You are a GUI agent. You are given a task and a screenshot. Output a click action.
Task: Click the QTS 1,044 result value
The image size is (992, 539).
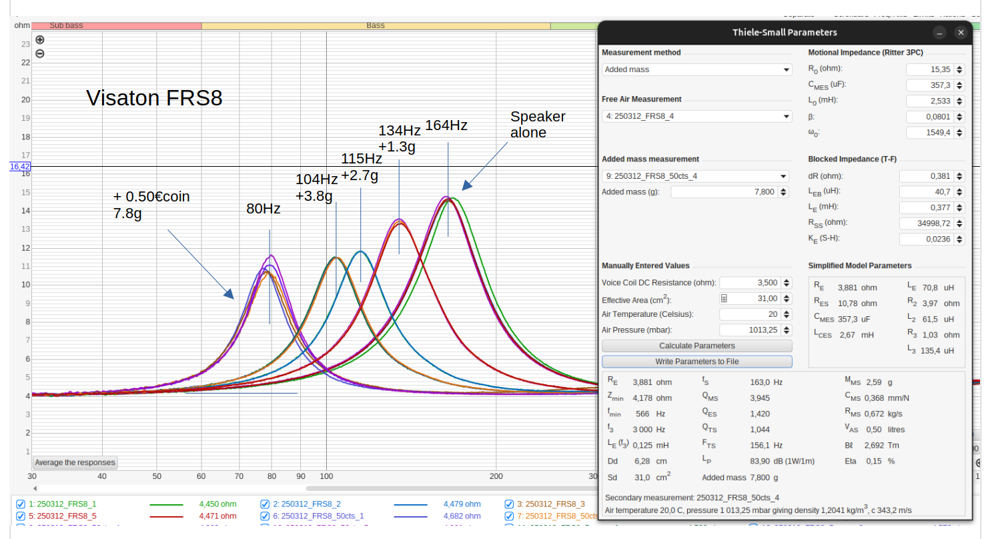tap(761, 429)
